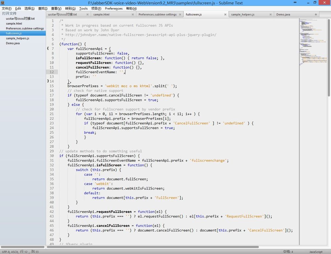
Task: Click the sidebar horizontal scrollbar
Action: 23,247
